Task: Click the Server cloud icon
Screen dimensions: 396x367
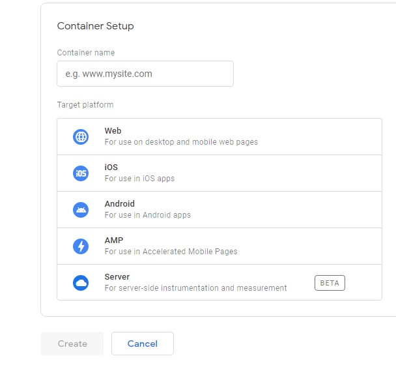Action: (81, 283)
